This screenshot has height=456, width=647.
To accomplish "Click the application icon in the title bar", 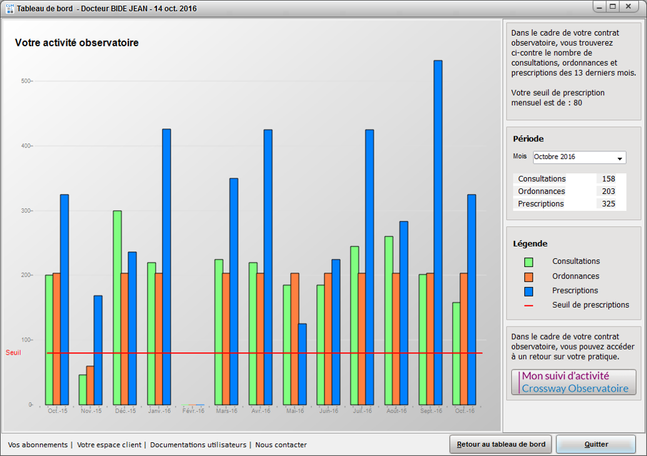I will (9, 9).
